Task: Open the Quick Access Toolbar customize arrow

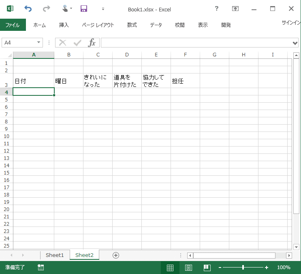Action: [103, 9]
